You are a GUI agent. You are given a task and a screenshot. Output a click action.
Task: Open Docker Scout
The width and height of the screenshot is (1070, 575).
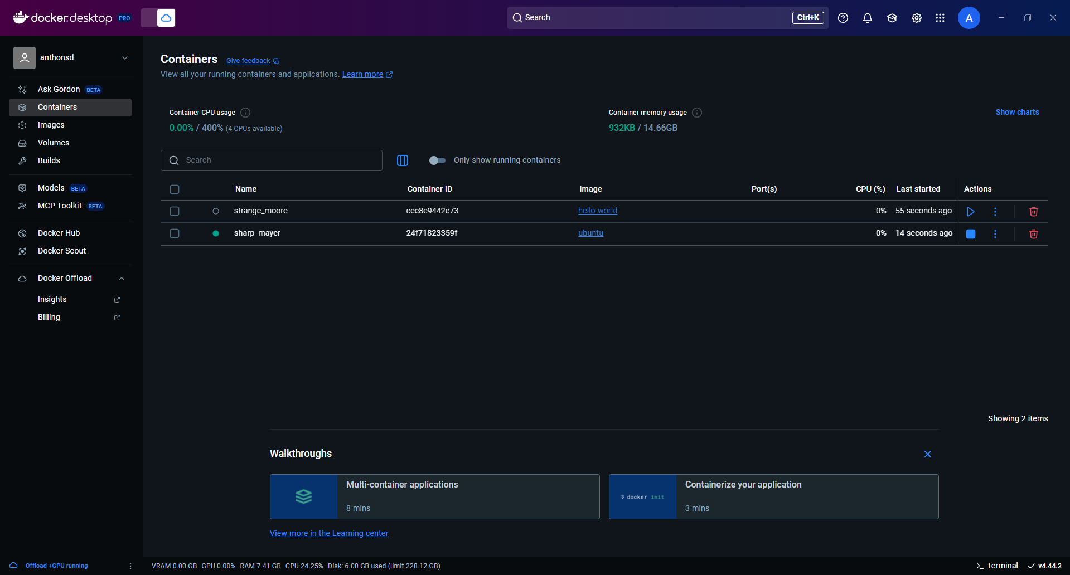coord(70,251)
